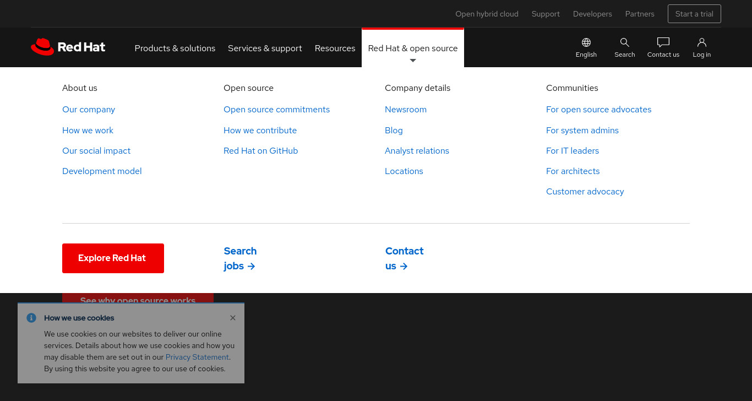Click See why open source works button
752x401 pixels.
[x=138, y=298]
